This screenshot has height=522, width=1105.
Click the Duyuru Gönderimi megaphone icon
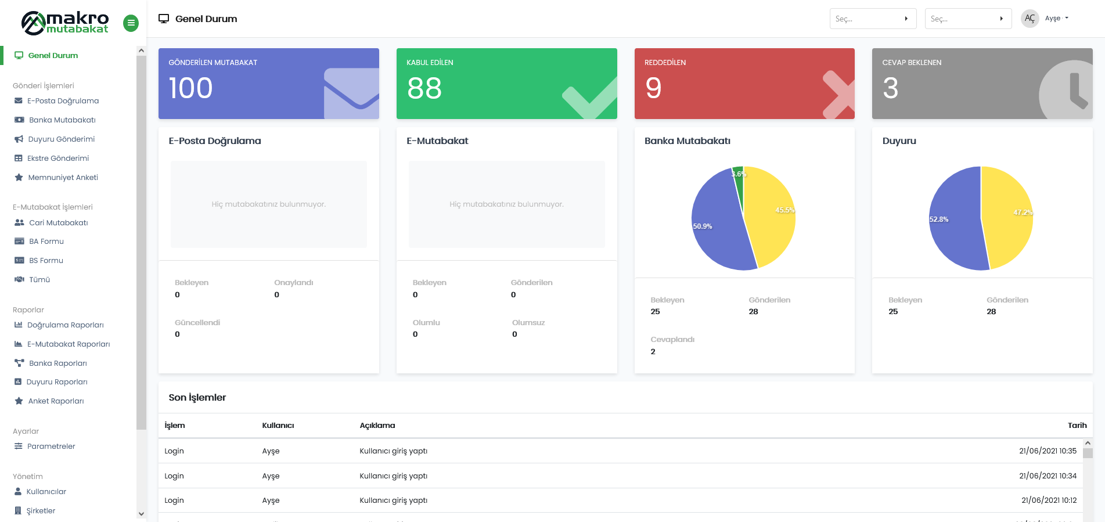point(19,139)
